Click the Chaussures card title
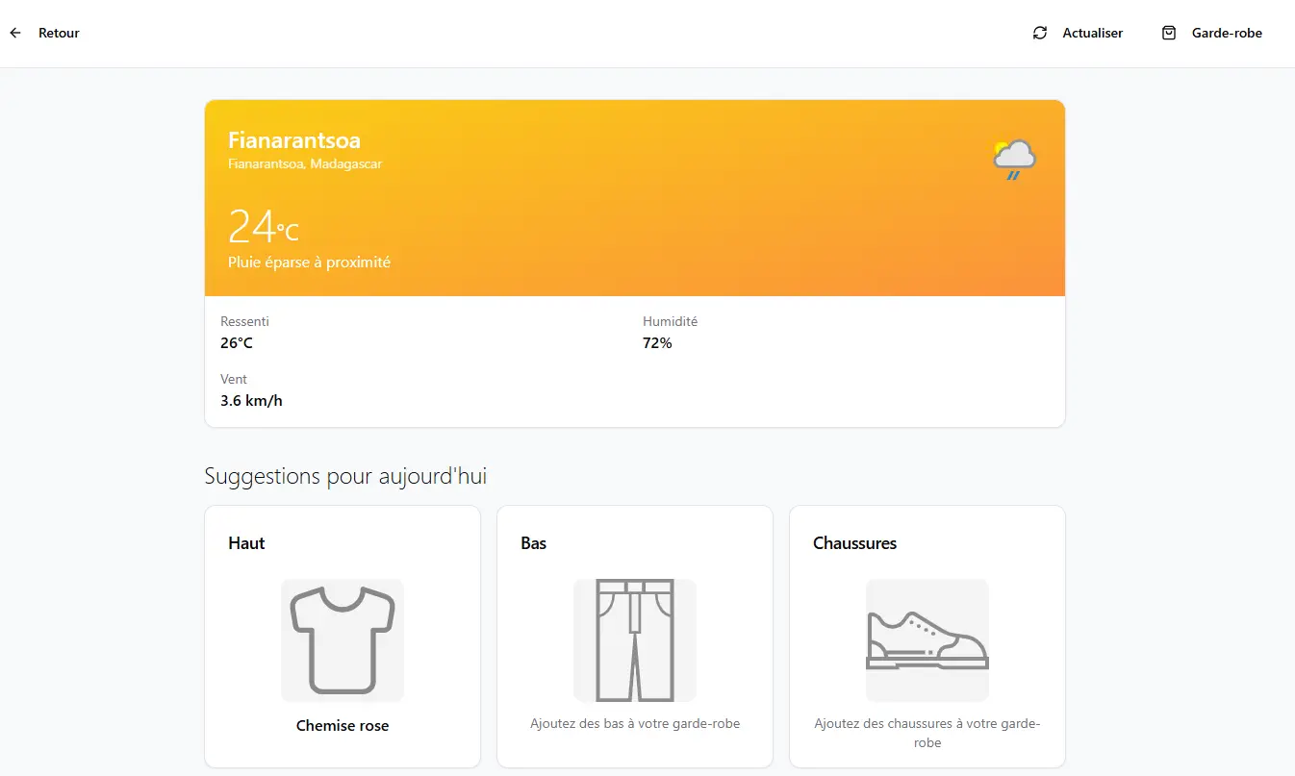The height and width of the screenshot is (776, 1295). click(x=854, y=543)
